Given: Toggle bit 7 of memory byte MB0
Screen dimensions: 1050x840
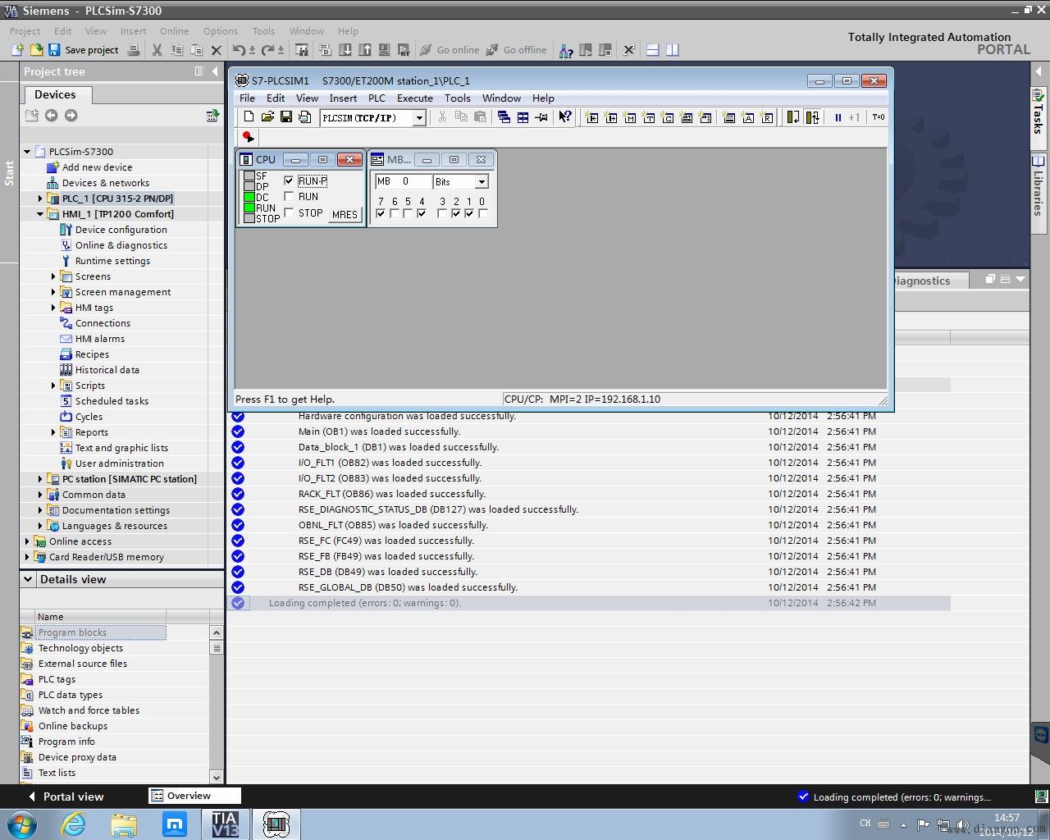Looking at the screenshot, I should pyautogui.click(x=381, y=213).
